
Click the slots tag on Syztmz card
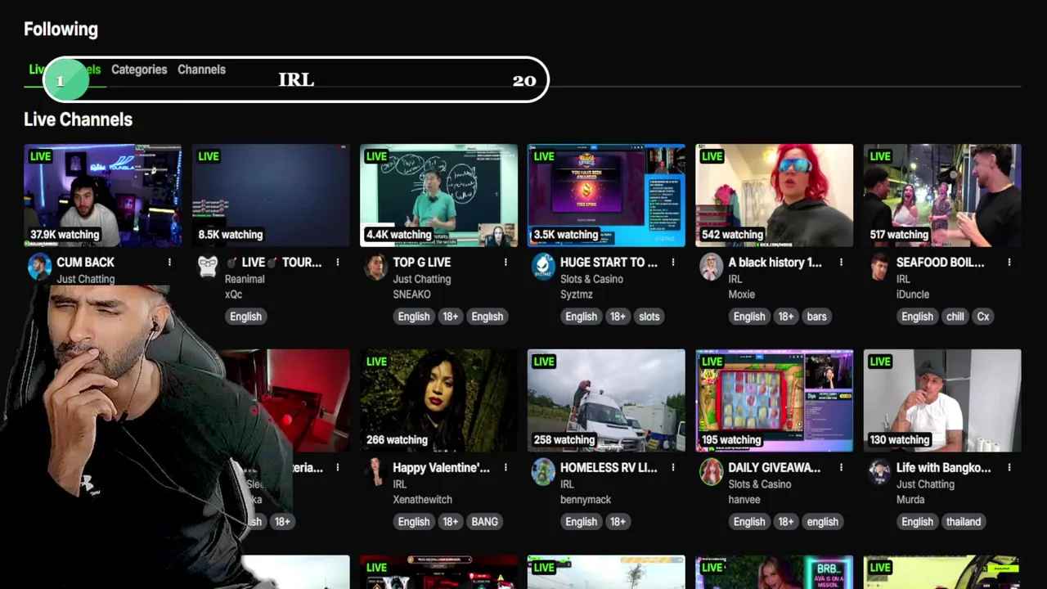(649, 317)
